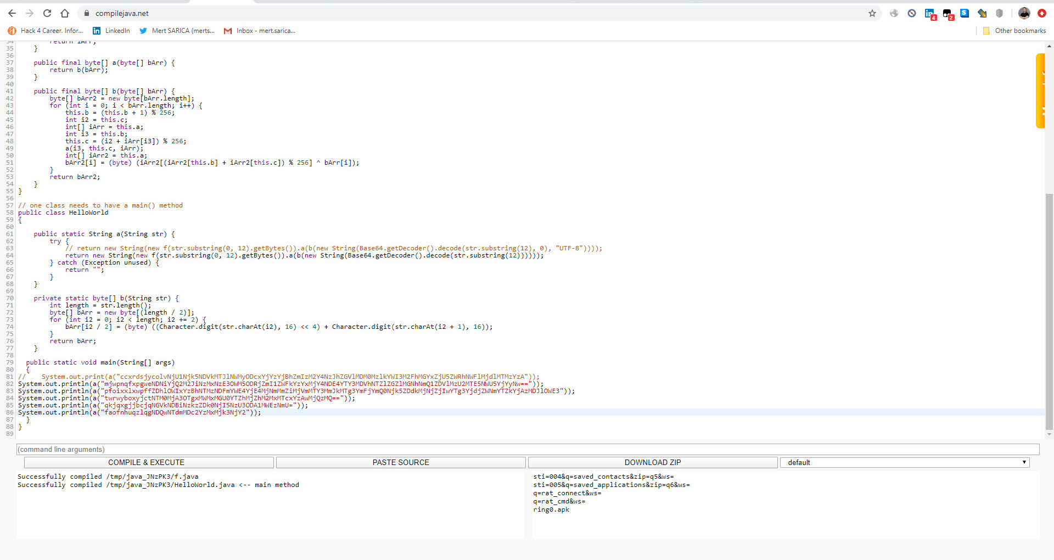The width and height of the screenshot is (1054, 560).
Task: Bookmark this page with the star icon
Action: [872, 13]
